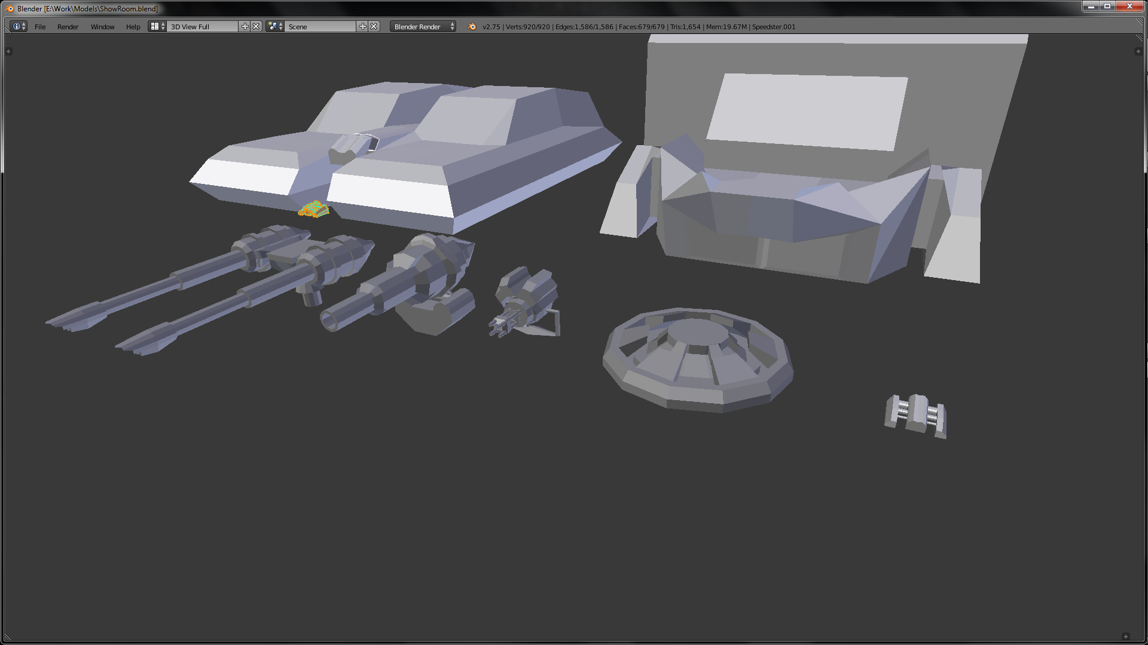The height and width of the screenshot is (645, 1148).
Task: Click the Blender logo in info header
Action: (x=472, y=26)
